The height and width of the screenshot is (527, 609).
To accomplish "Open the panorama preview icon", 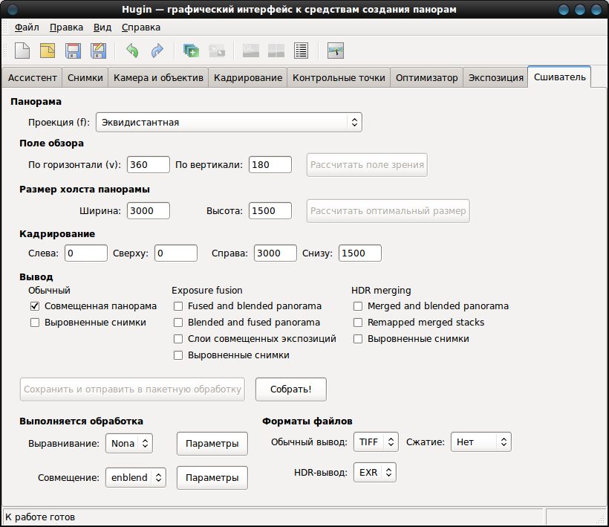I will (336, 51).
